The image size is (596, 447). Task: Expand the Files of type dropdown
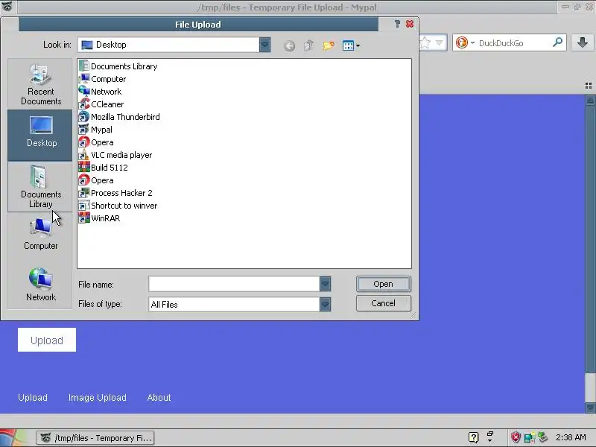coord(325,304)
